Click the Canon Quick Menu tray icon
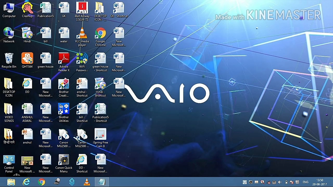The height and width of the screenshot is (187, 333). pyautogui.click(x=251, y=182)
